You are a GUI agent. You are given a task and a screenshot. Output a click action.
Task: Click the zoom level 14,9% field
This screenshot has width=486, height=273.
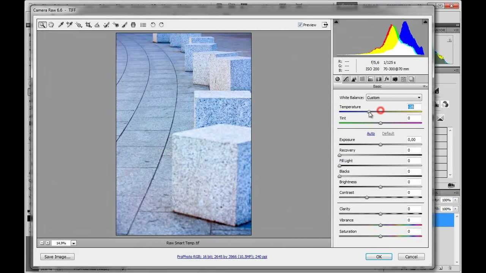[x=61, y=243]
